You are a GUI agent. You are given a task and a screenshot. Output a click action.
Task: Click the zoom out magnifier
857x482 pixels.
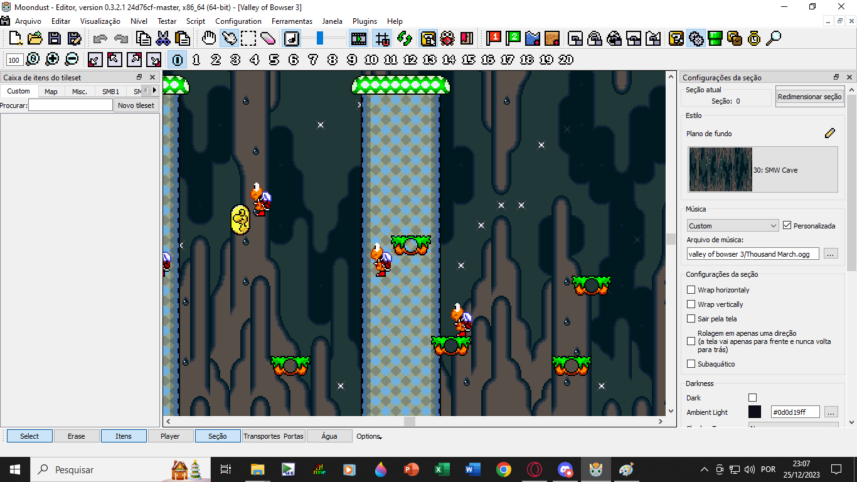tap(72, 60)
